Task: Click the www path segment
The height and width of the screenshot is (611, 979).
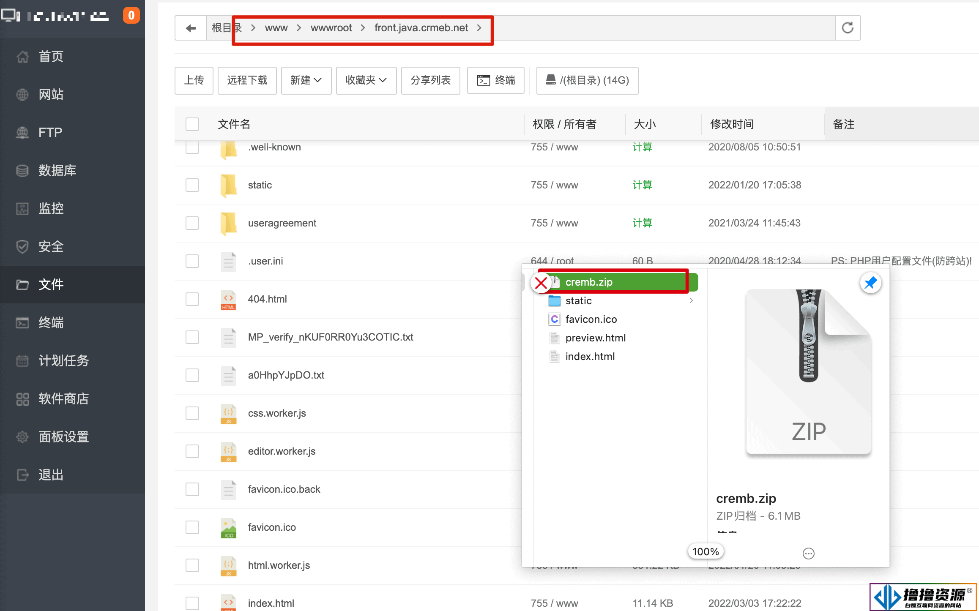Action: (x=276, y=28)
